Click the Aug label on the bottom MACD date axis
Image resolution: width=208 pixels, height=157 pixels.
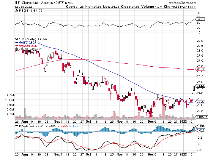(x=25, y=154)
